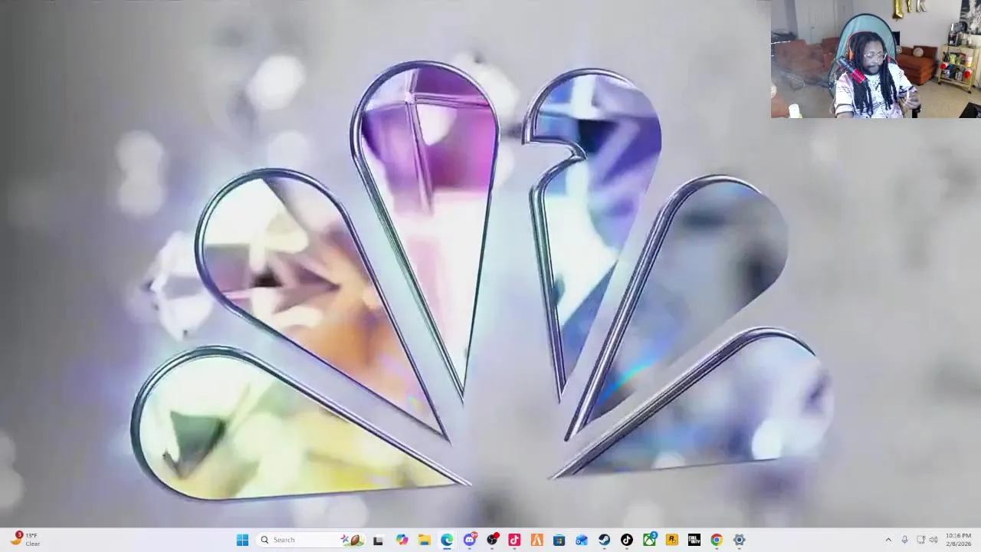Image resolution: width=981 pixels, height=552 pixels.
Task: Launch Rockstar Games Launcher
Action: [671, 540]
